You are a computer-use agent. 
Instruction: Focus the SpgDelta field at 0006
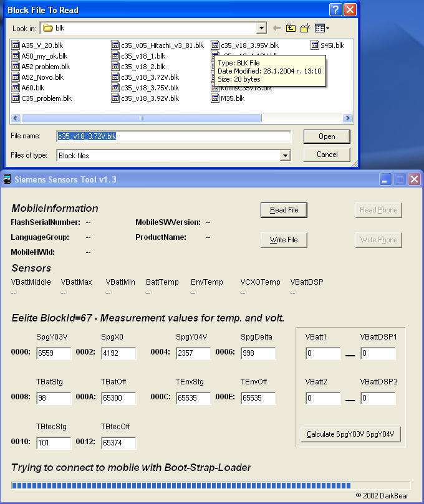point(258,353)
